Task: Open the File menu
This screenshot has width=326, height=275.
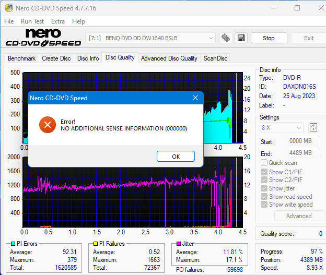Action: (x=9, y=21)
